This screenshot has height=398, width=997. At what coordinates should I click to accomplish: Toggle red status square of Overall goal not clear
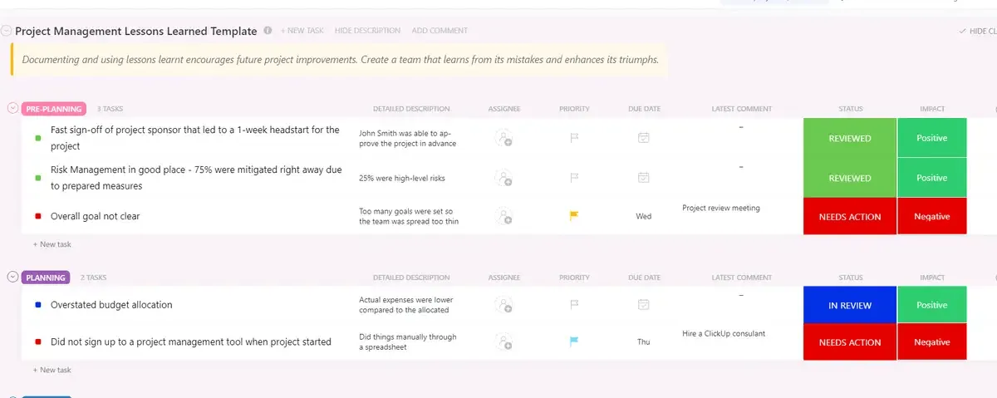click(38, 216)
